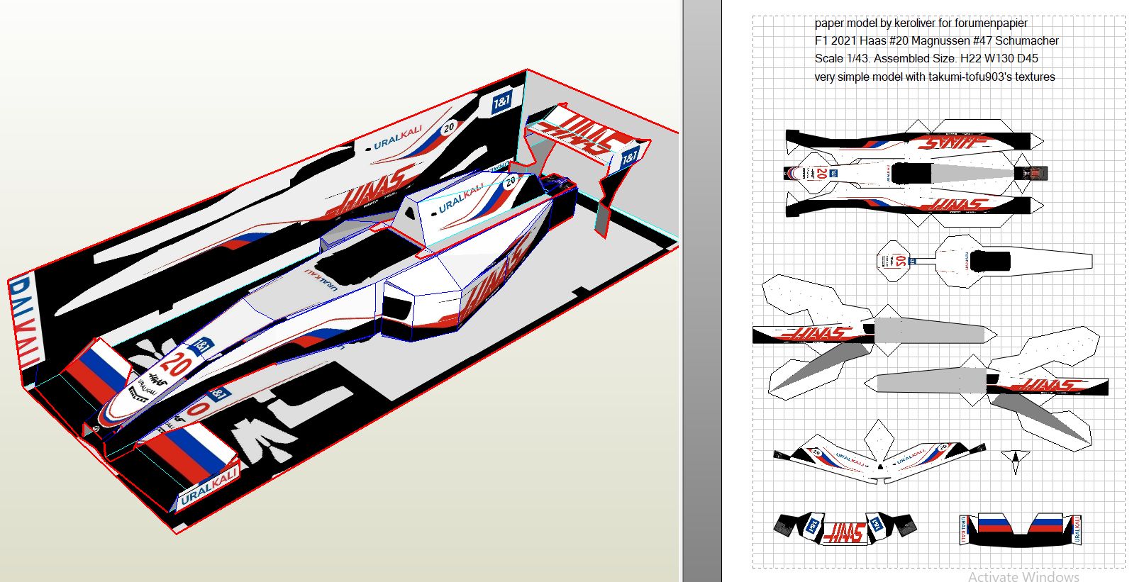Select the small triangular pattern piece
Screen dimensions: 1144x582
coord(1016,459)
